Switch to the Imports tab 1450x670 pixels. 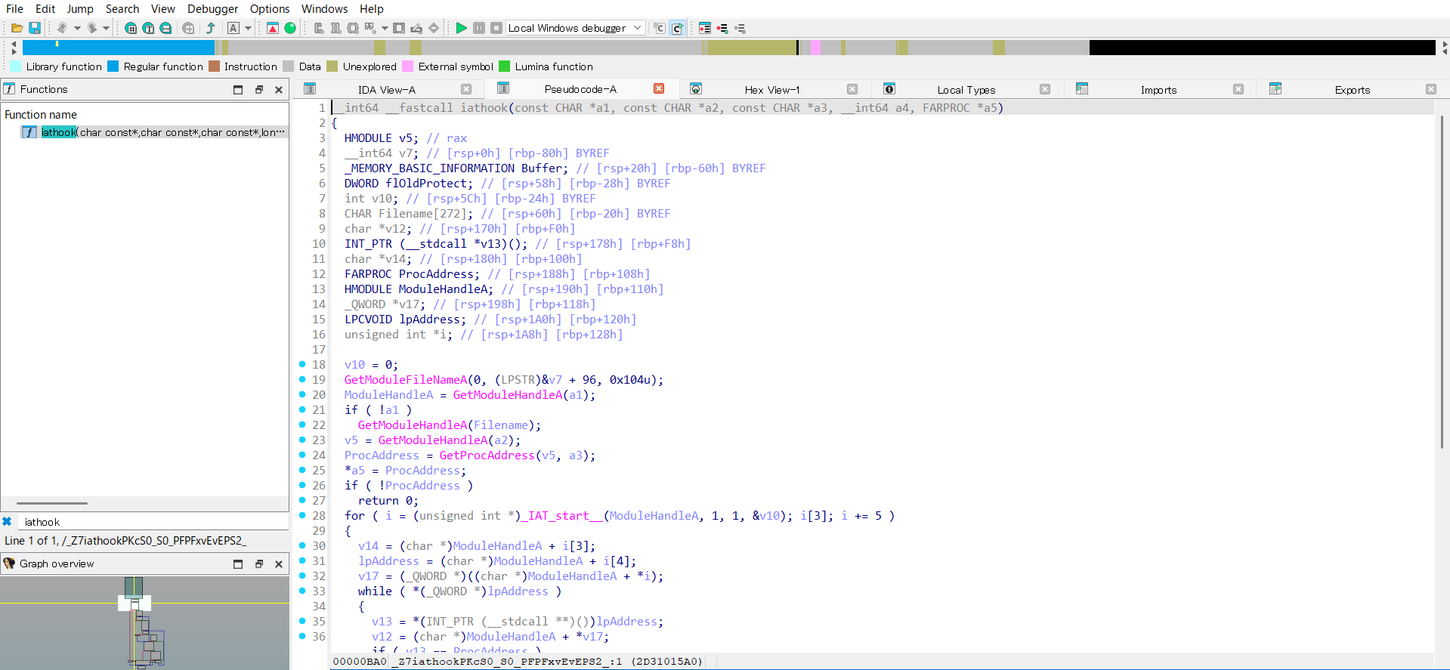[x=1158, y=89]
